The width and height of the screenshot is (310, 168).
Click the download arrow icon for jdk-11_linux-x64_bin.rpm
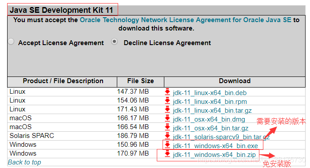[167, 101]
